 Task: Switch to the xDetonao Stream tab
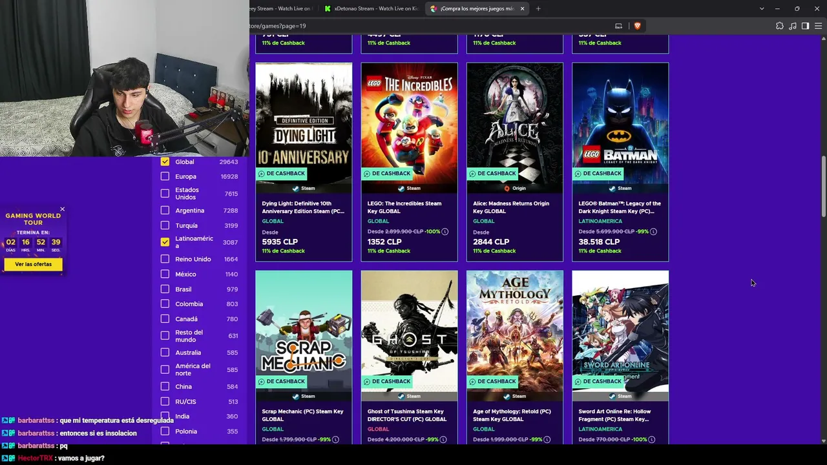pyautogui.click(x=372, y=8)
